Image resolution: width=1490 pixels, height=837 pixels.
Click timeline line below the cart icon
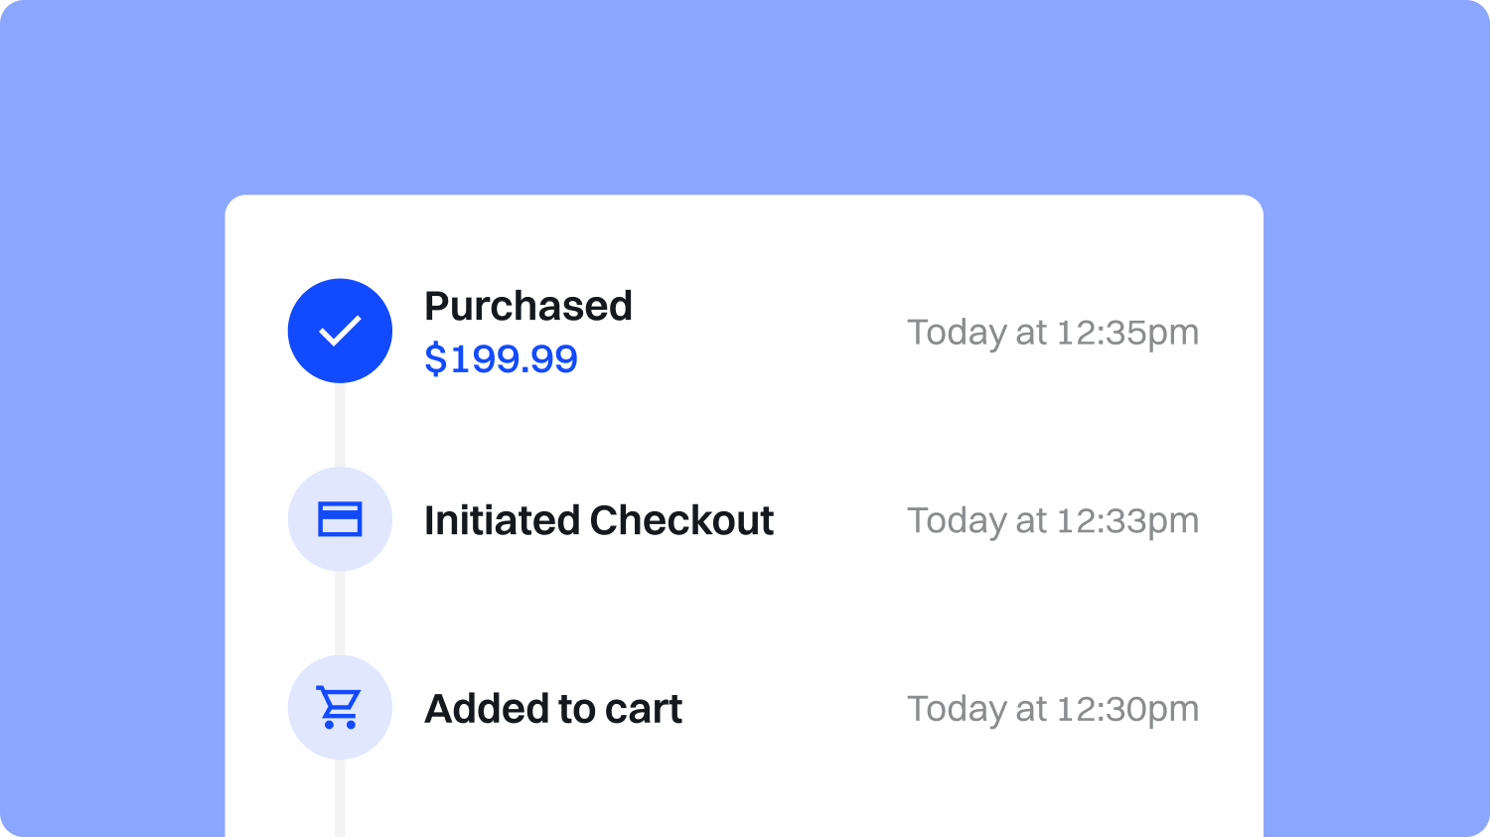pos(340,799)
